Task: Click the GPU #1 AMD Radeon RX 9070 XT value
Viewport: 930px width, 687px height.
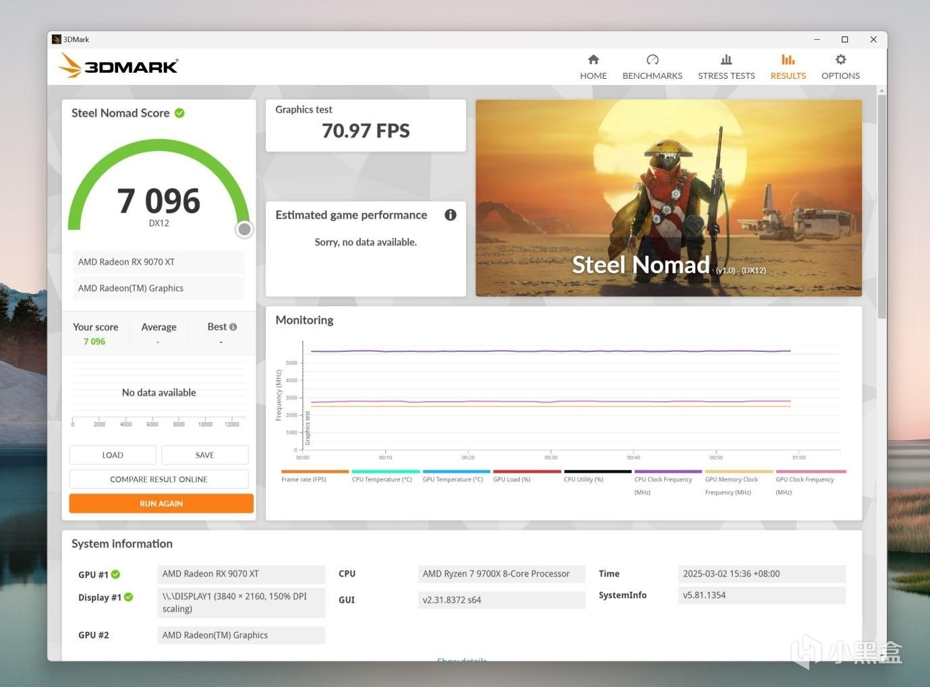Action: click(241, 574)
